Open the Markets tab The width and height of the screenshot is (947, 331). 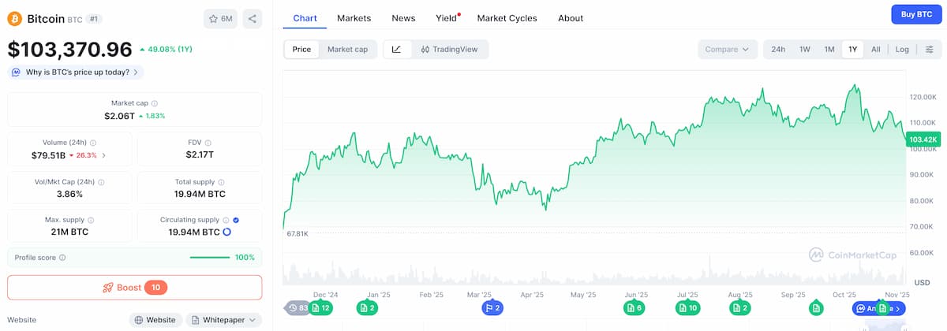354,18
